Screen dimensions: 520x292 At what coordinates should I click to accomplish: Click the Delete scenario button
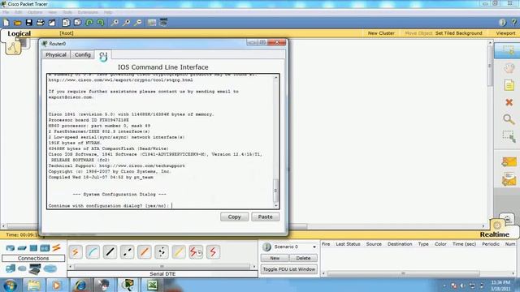[303, 258]
